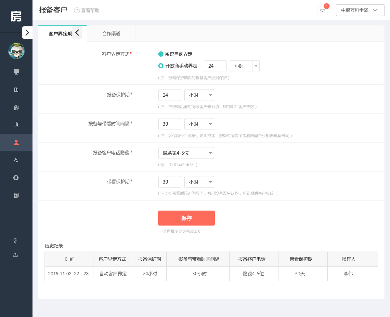Viewport: 390px width, 317px height.
Task: Click the upload sidebar icon
Action: (15, 255)
